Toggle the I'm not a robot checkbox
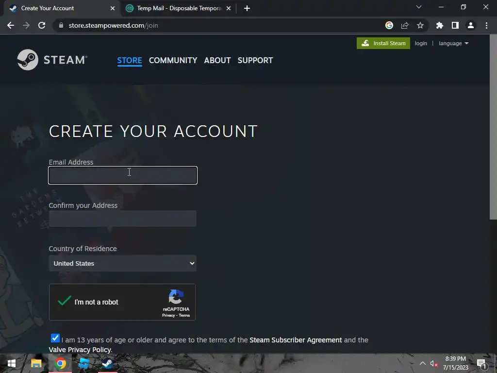Viewport: 497px width, 373px height. coord(65,301)
